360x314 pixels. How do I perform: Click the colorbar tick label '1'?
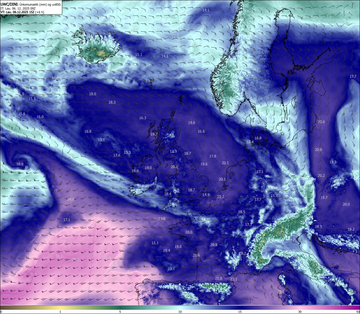(60, 312)
